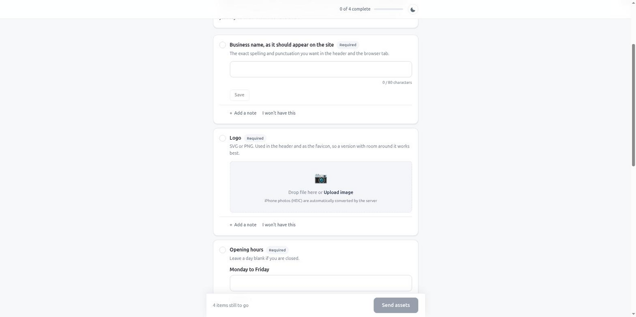This screenshot has width=636, height=317.
Task: Click the Monday to Friday hours field
Action: point(321,283)
